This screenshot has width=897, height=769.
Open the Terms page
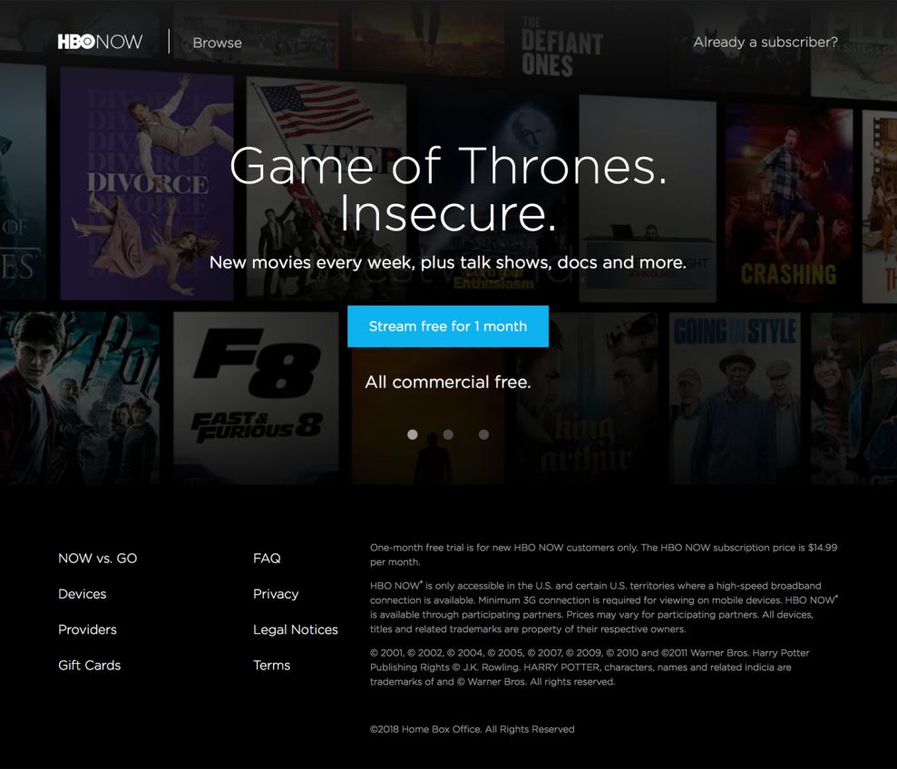pos(271,665)
